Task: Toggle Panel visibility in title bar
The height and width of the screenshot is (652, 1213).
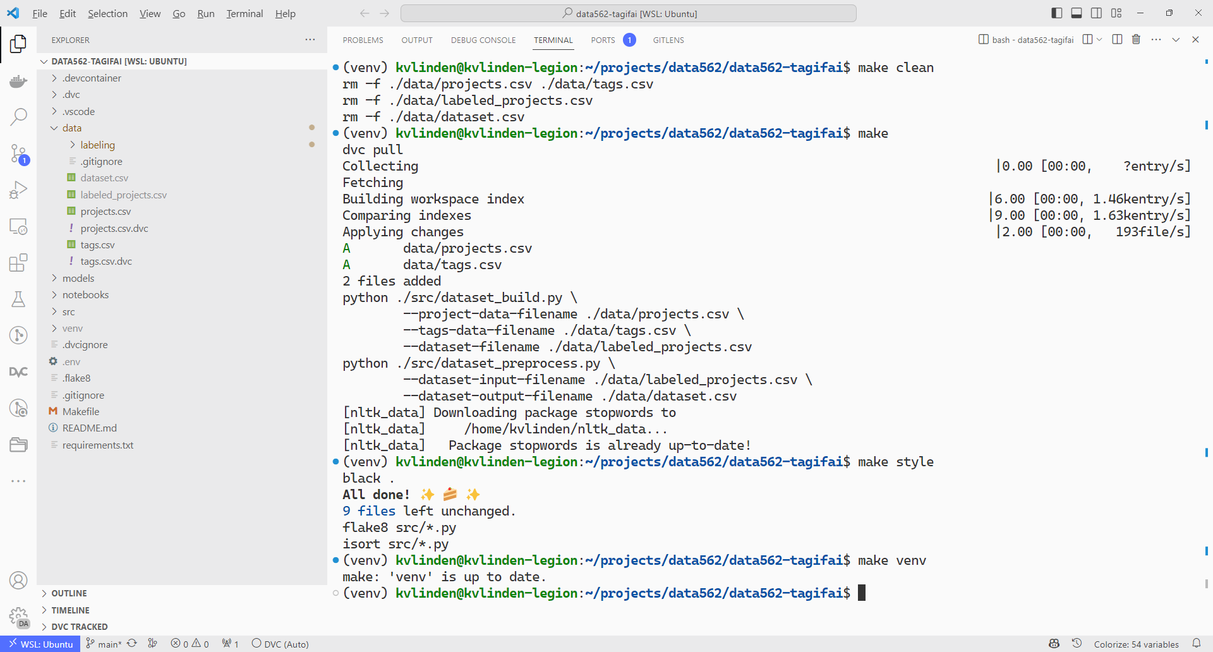Action: 1077,13
